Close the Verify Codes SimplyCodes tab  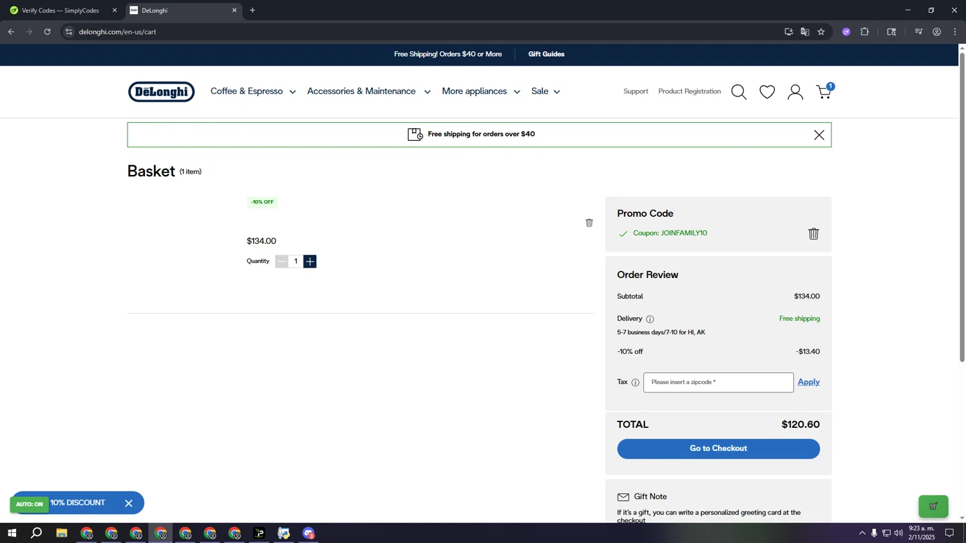tap(115, 10)
